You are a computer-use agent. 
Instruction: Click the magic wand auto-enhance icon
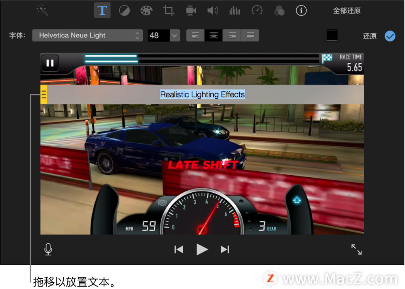(42, 10)
